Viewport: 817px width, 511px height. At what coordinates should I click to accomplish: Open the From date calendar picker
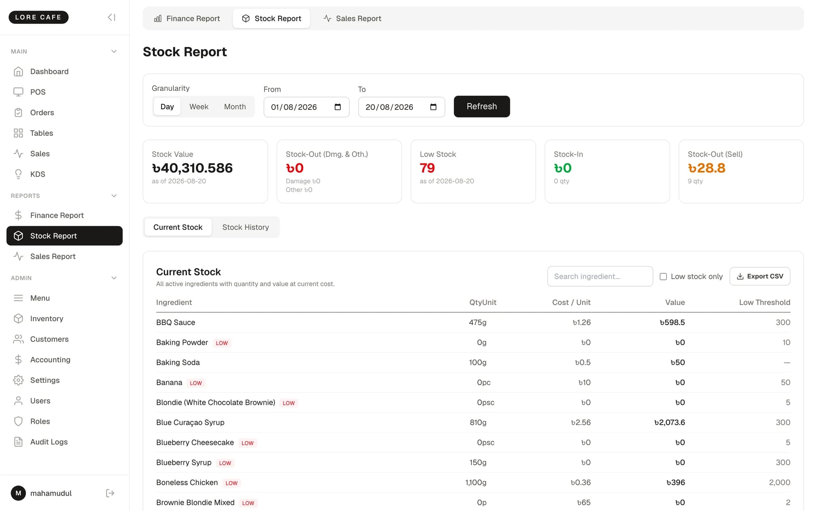coord(338,107)
